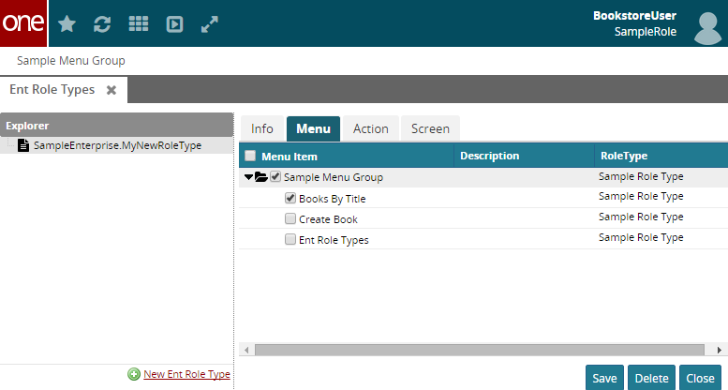
Task: Click the New Ent Role Type link
Action: coord(186,374)
